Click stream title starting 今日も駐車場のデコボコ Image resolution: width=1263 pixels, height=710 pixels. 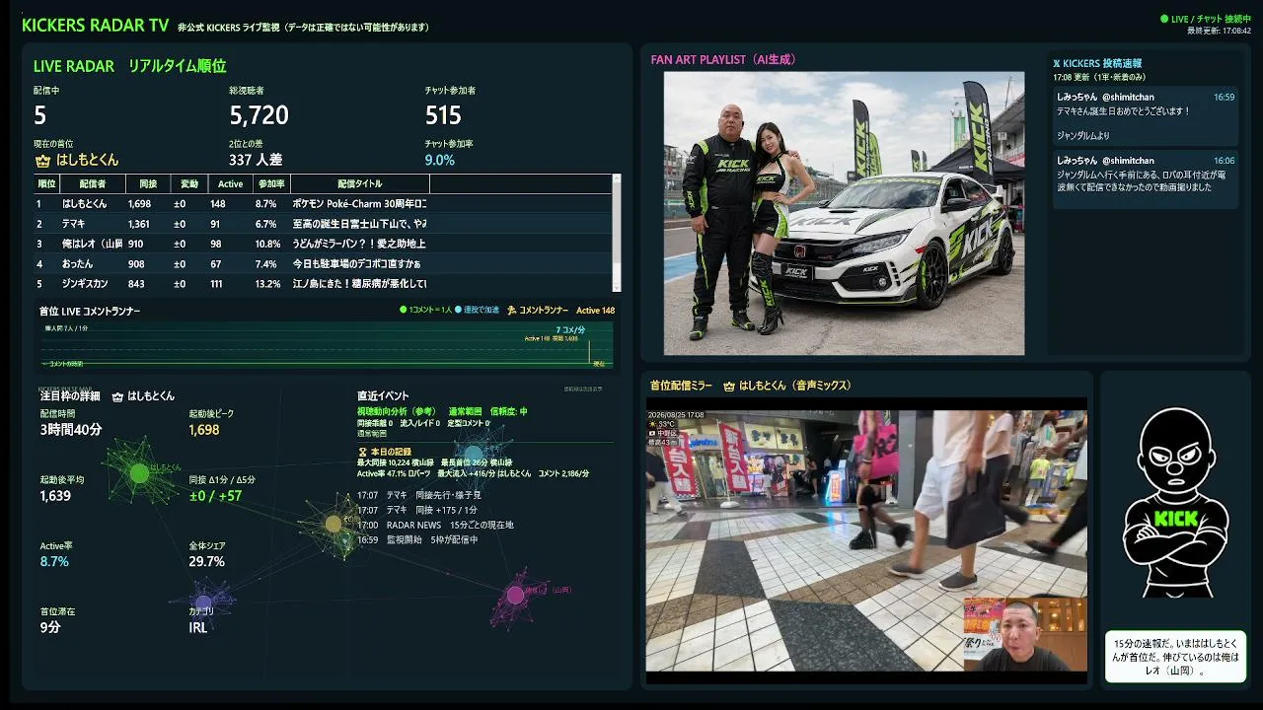click(357, 263)
